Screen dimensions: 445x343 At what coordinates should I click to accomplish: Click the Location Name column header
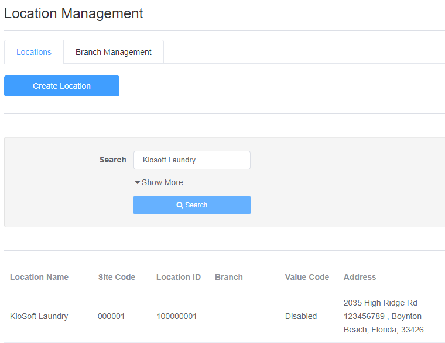[39, 277]
